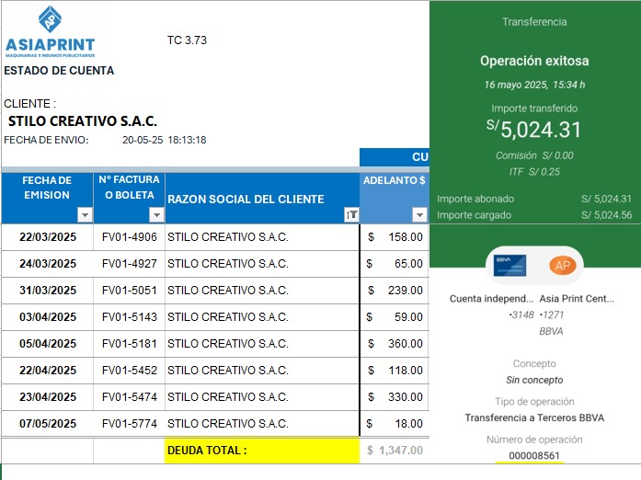Click the ESTADO DE CUENTA title cell
This screenshot has width=641, height=480.
point(59,71)
